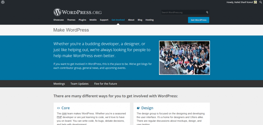The width and height of the screenshot is (263, 125).
Task: Click the contributors group photo
Action: point(184,58)
